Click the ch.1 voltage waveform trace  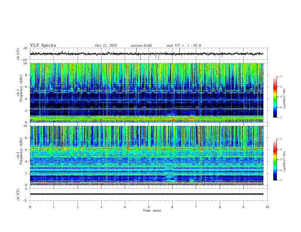tap(146, 54)
